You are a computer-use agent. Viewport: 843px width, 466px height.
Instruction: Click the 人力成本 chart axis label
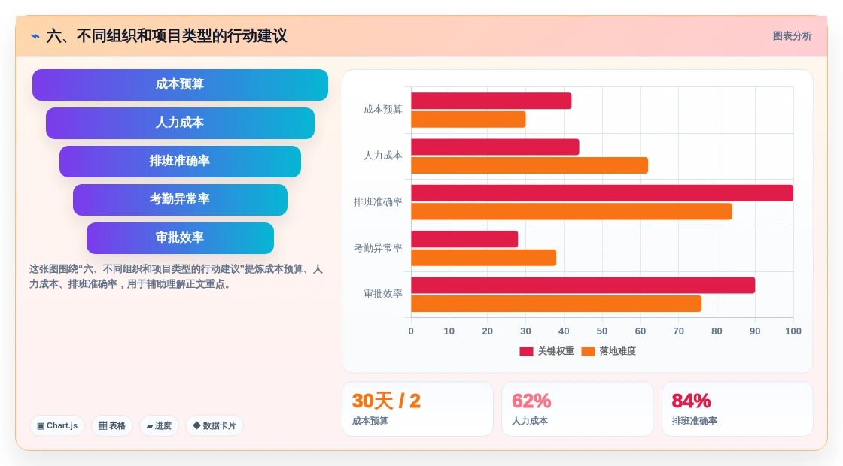click(383, 156)
